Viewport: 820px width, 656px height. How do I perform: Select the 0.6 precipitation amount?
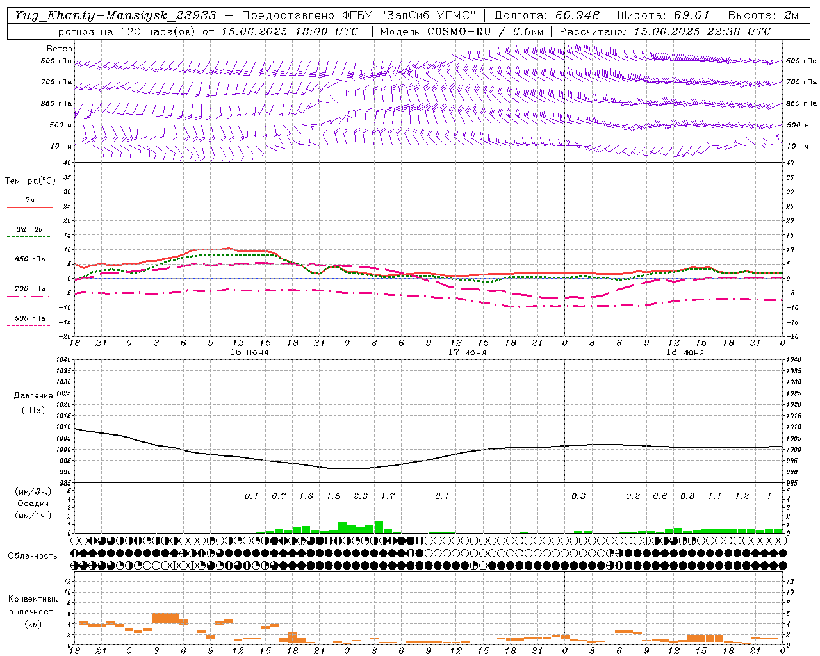[x=660, y=496]
